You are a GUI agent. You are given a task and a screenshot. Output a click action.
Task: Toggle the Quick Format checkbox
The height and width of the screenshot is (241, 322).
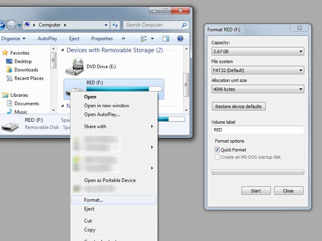[217, 149]
